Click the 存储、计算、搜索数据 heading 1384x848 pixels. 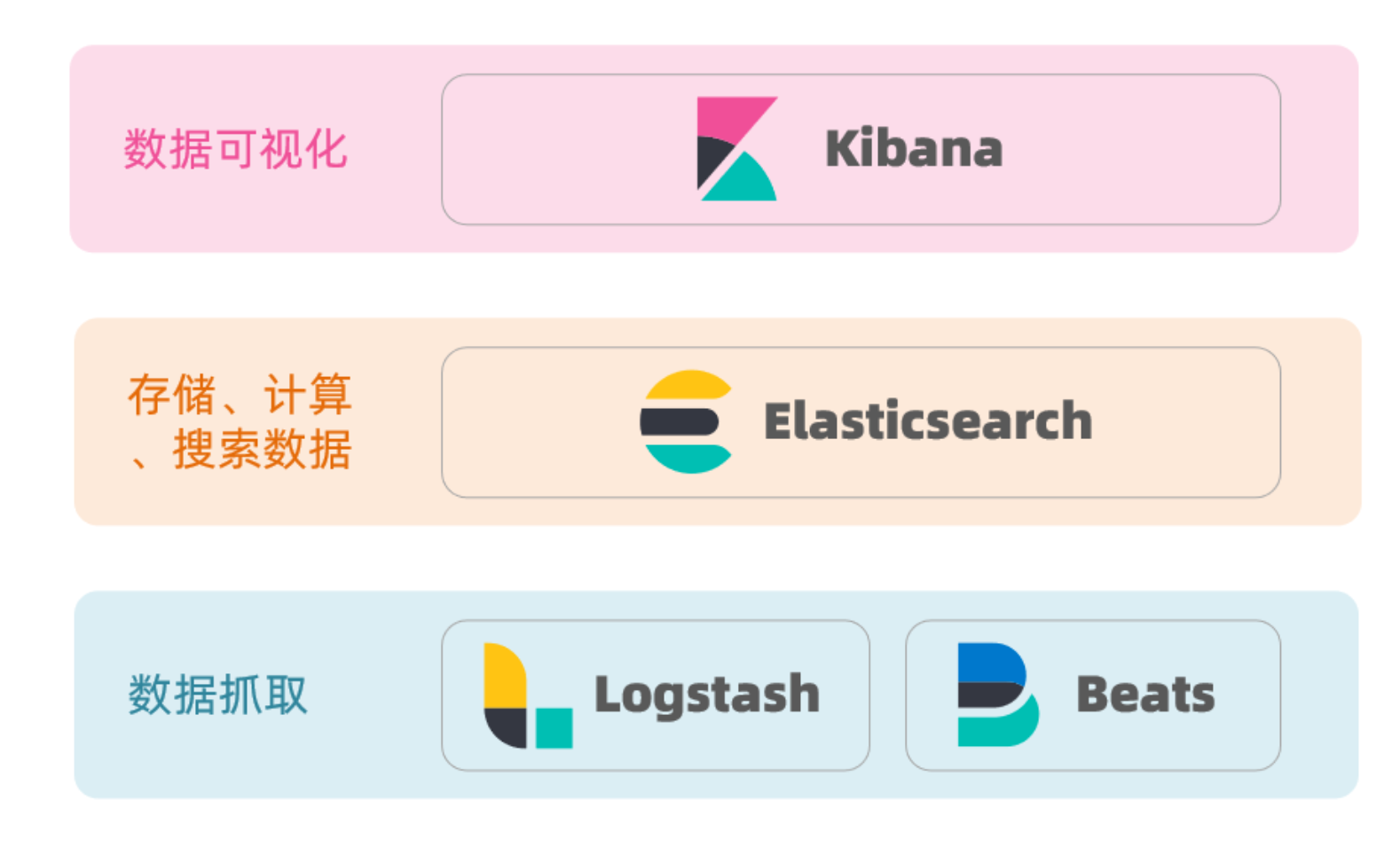click(240, 422)
